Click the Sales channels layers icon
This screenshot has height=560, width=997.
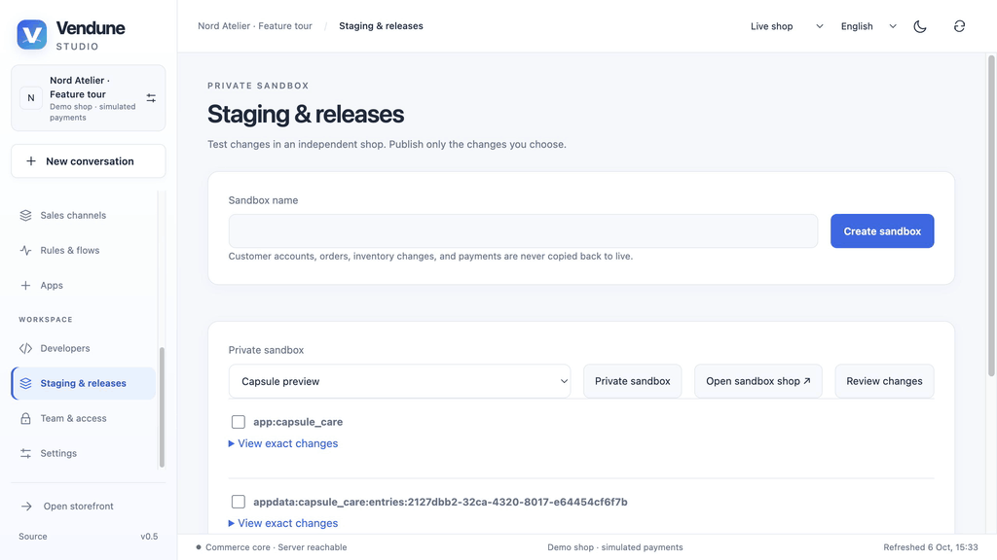[25, 215]
